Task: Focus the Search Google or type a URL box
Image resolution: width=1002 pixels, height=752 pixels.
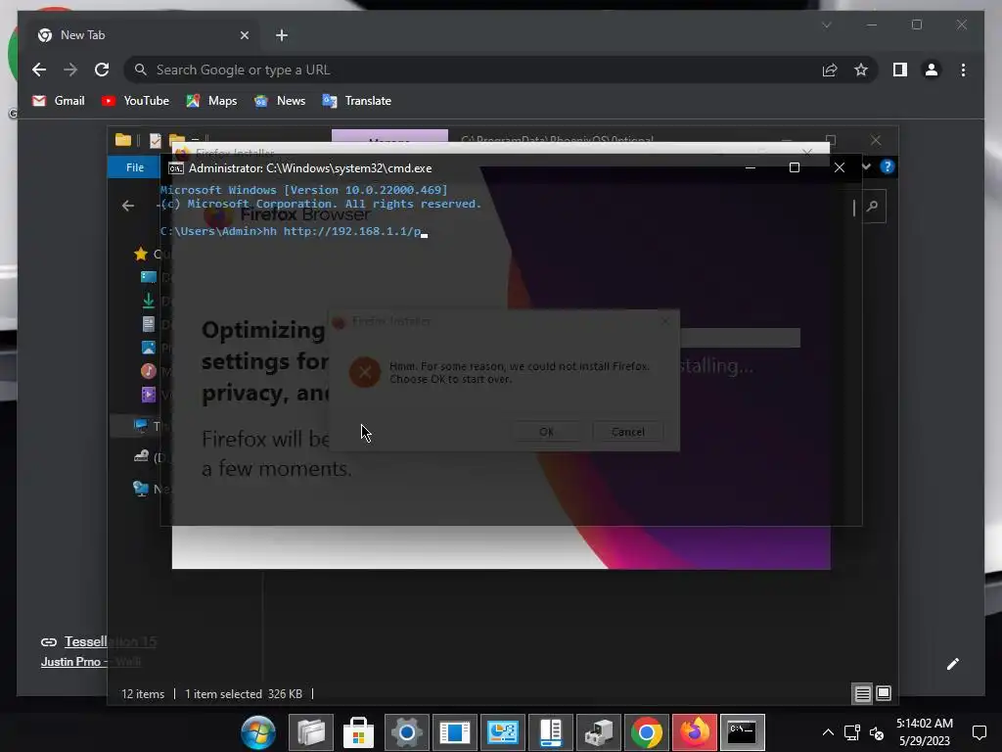Action: tap(473, 70)
